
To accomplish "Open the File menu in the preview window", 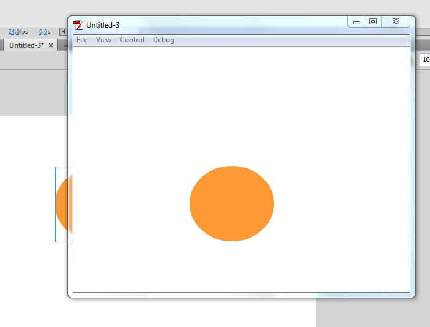I will (x=82, y=40).
